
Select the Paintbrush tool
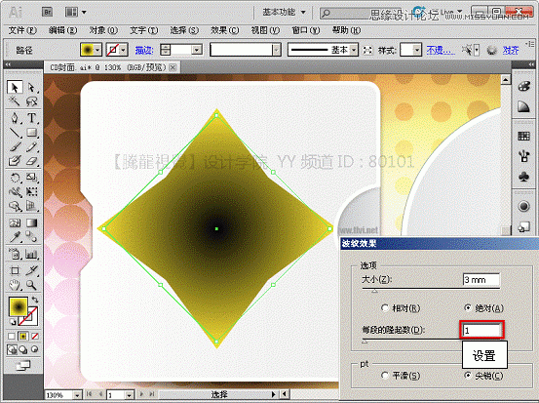pos(15,147)
